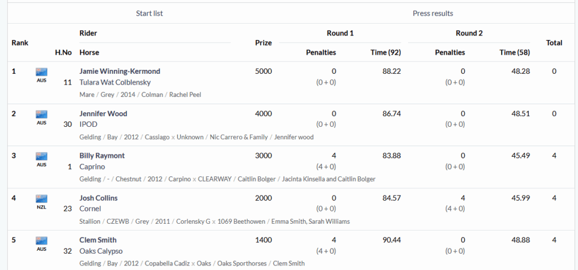Open the Press results tab

(x=433, y=13)
